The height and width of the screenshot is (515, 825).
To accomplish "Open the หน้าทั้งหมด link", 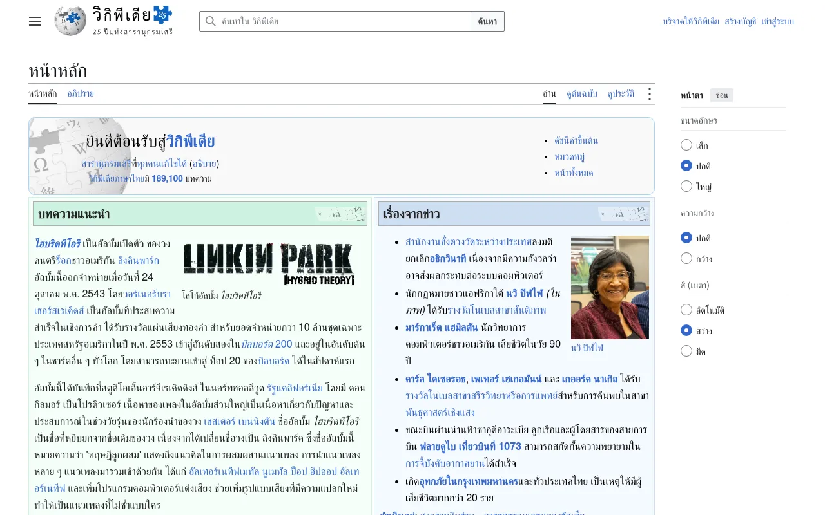I will 574,173.
